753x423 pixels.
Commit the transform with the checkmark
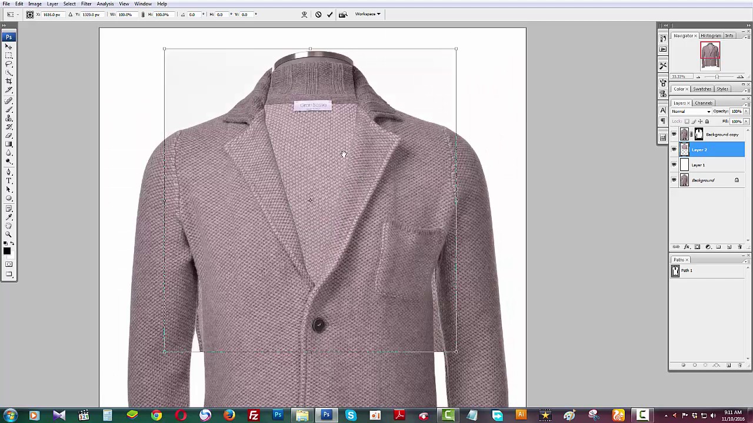(x=329, y=14)
